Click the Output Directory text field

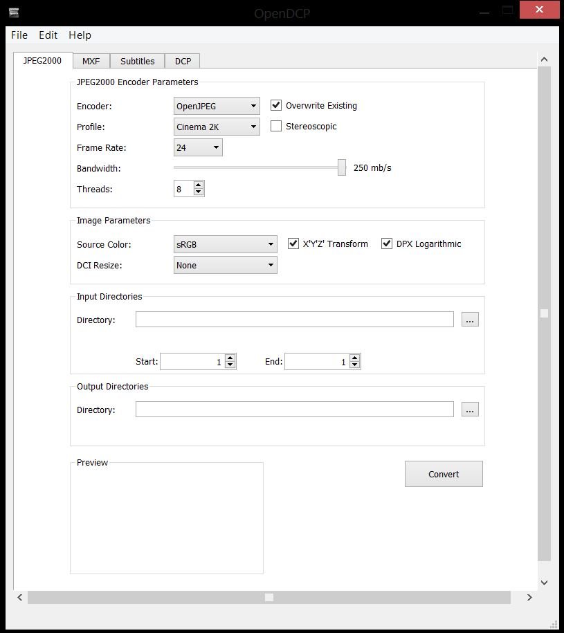[x=295, y=410]
